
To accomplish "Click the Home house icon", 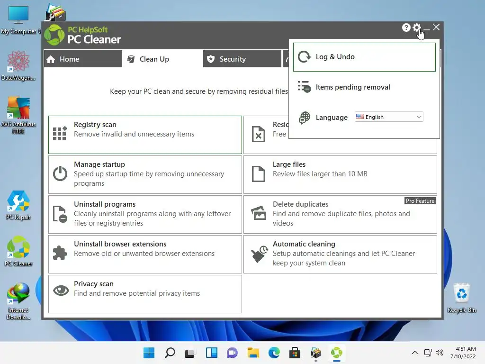I will click(x=51, y=59).
